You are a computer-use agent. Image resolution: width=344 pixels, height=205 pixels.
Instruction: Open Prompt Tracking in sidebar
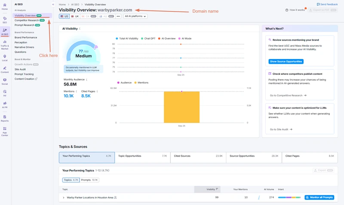pyautogui.click(x=24, y=74)
